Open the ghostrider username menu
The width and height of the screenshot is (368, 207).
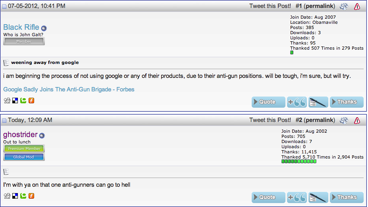point(21,135)
